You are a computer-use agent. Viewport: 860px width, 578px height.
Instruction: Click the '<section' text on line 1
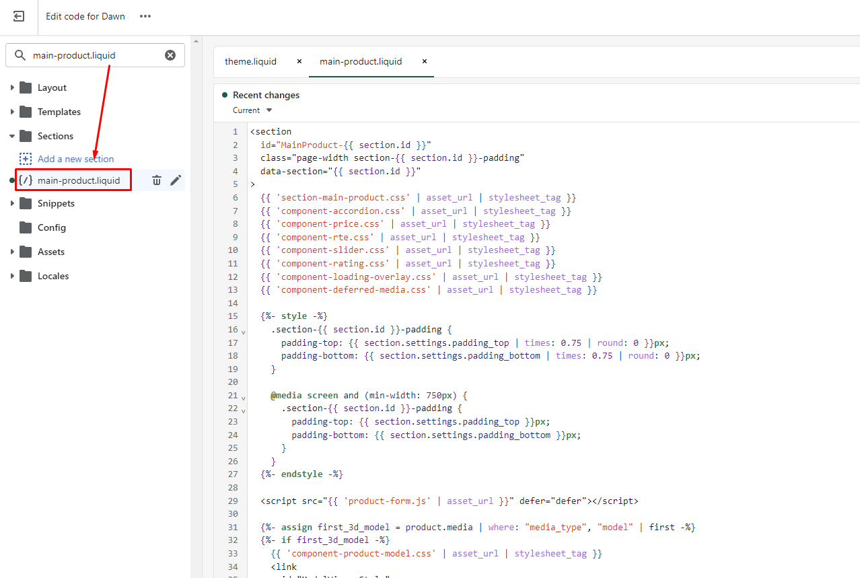pyautogui.click(x=271, y=132)
